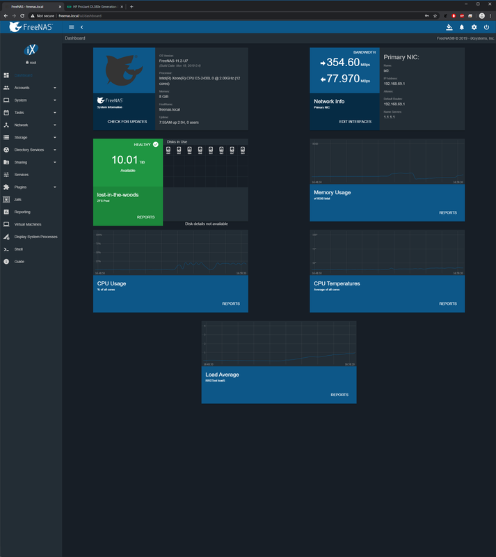Click the Dashboard grid icon in sidebar
This screenshot has height=557, width=496.
coord(6,75)
